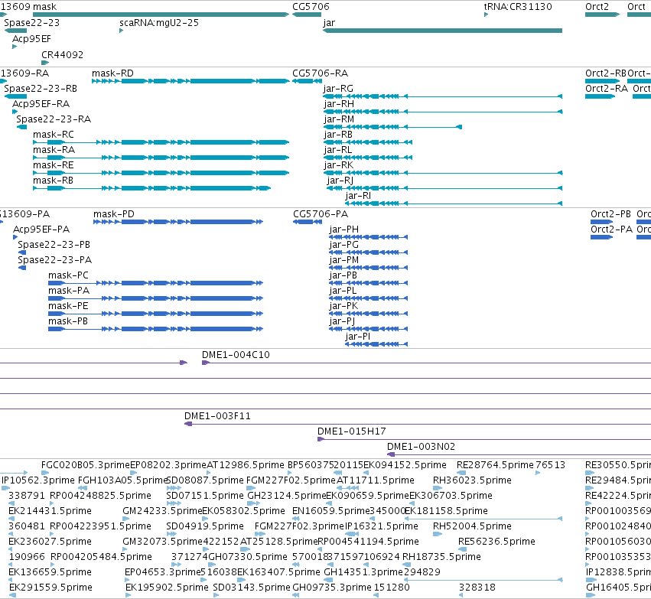This screenshot has height=599, width=651.
Task: Select the jar-PJ protein glyph
Action: [x=368, y=329]
